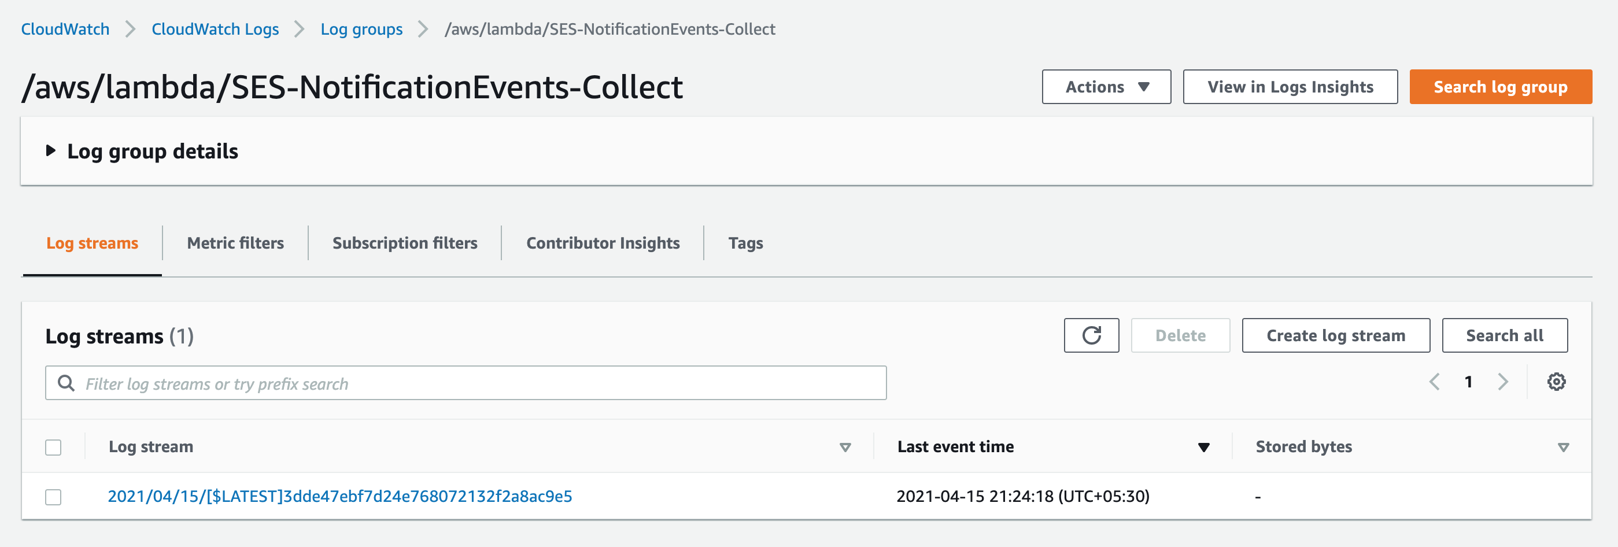Click the Filter log streams search field

point(477,383)
